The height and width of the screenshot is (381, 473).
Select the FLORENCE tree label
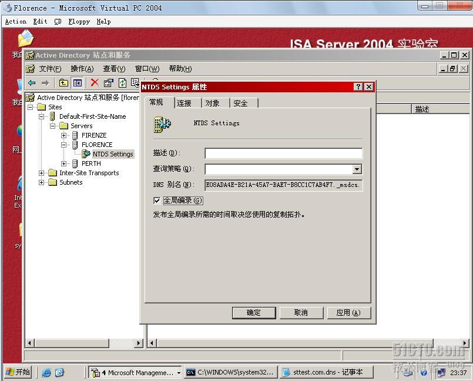pyautogui.click(x=97, y=145)
